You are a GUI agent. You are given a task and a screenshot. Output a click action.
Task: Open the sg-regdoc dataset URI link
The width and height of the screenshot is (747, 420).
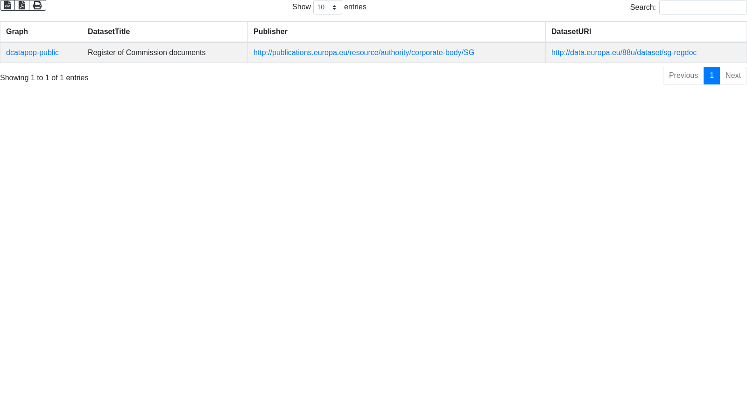624,53
